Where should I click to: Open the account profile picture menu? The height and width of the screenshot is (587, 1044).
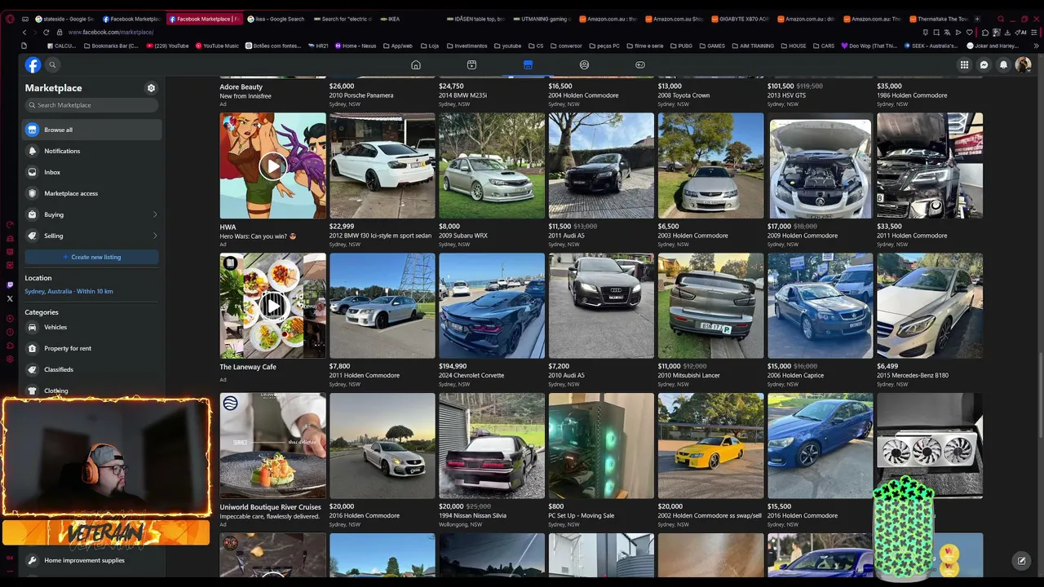pyautogui.click(x=1023, y=65)
